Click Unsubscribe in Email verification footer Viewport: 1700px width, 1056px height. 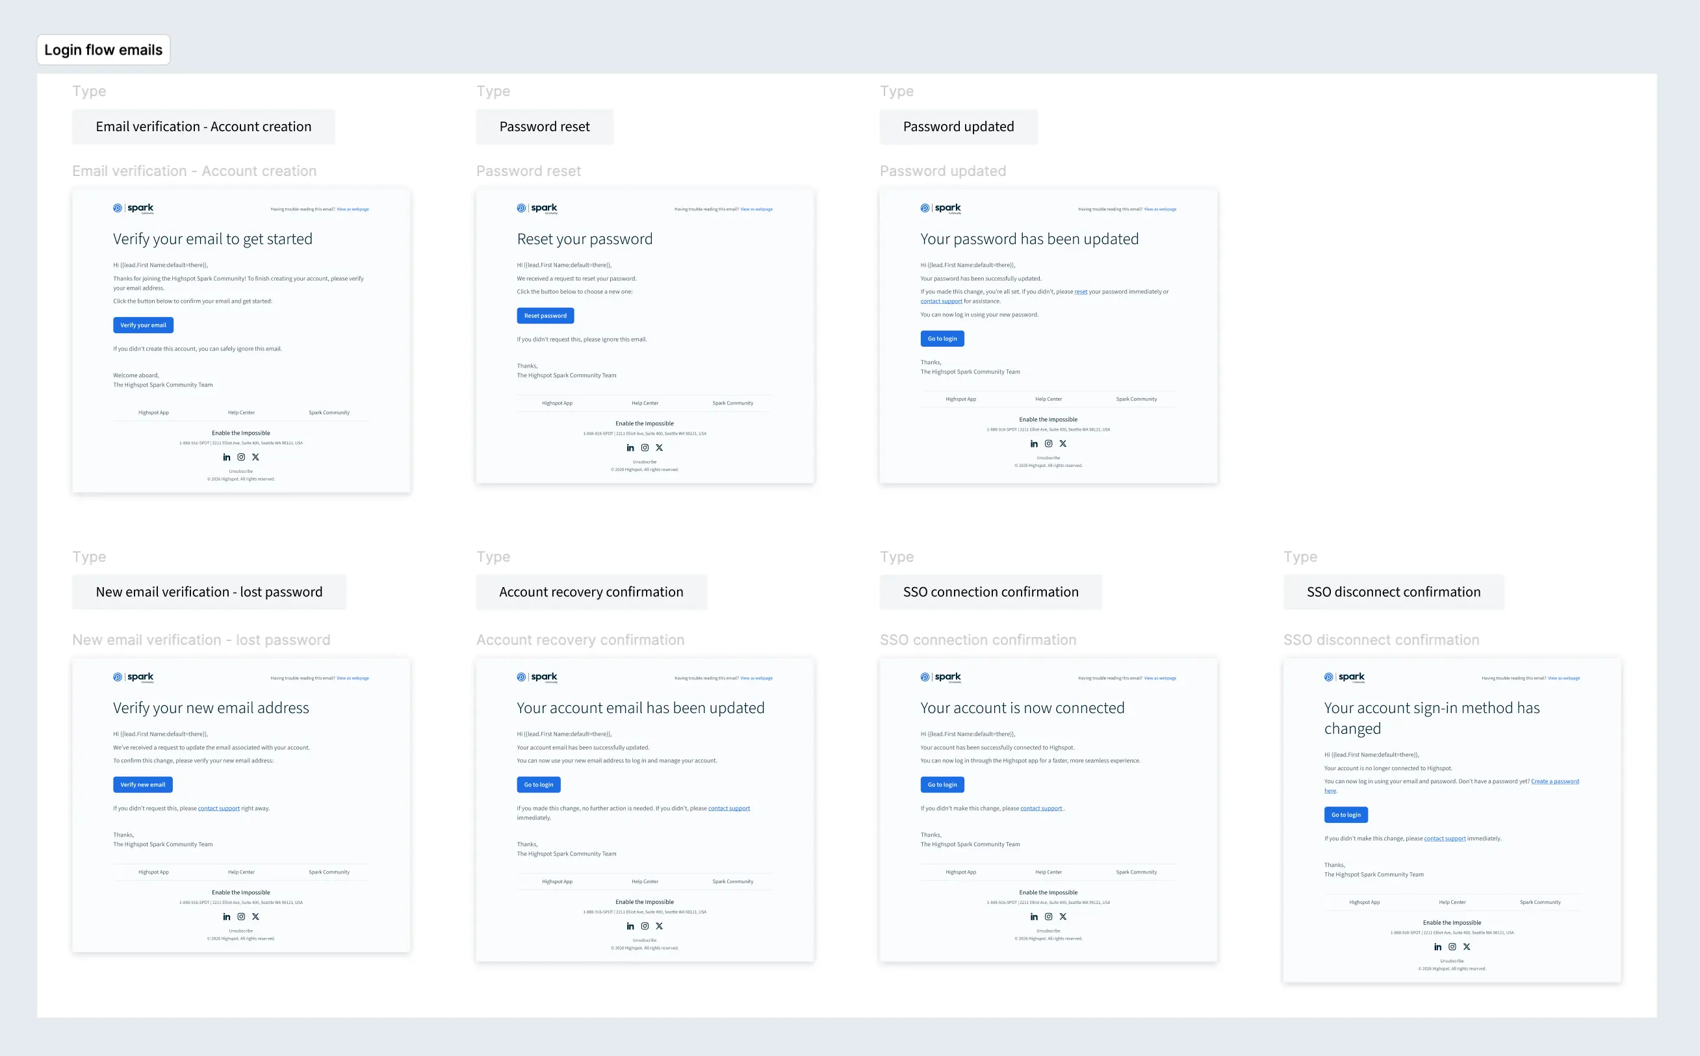pos(241,471)
